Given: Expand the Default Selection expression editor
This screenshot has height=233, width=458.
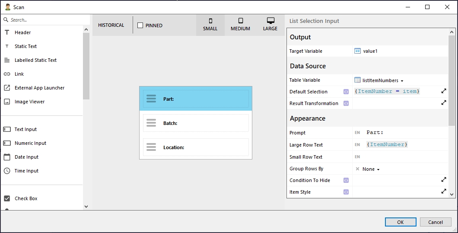Looking at the screenshot, I should 443,91.
